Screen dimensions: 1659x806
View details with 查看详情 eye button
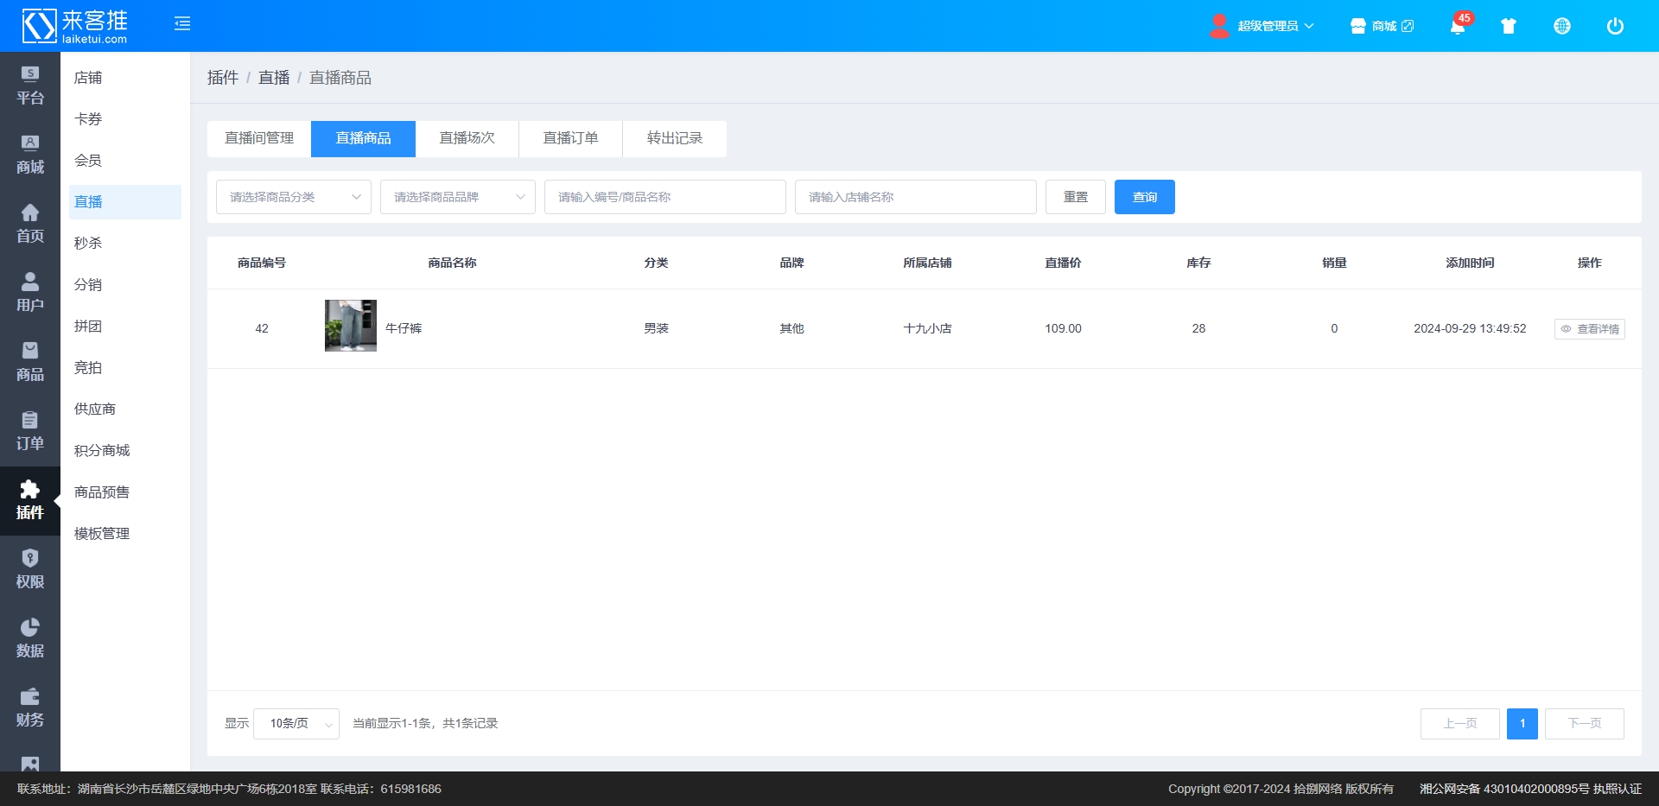click(1589, 329)
